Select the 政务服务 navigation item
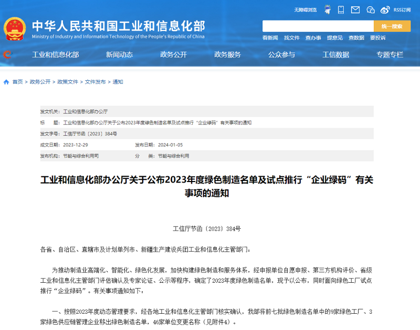The image size is (420, 330). coord(227,55)
